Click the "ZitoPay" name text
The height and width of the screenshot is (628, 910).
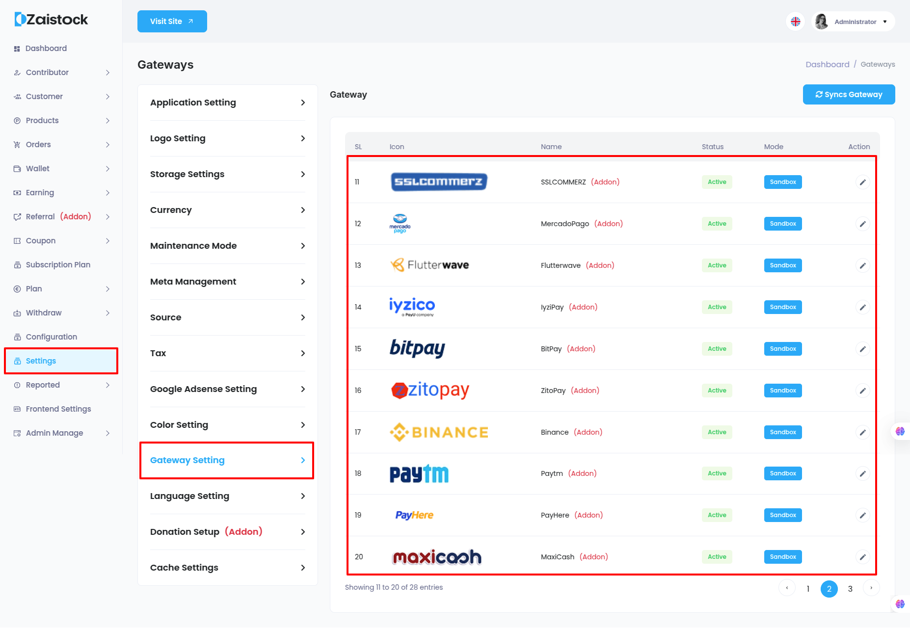pyautogui.click(x=553, y=391)
